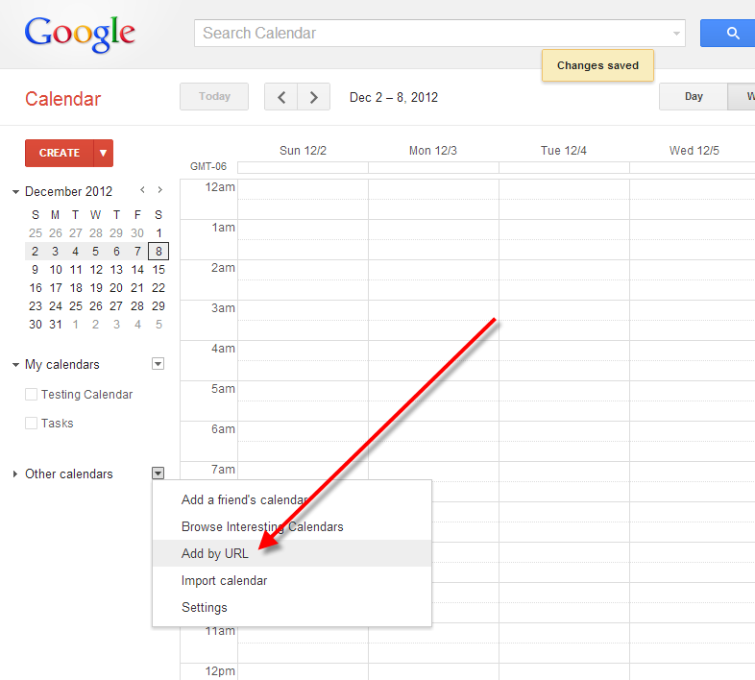The image size is (755, 680).
Task: Click the Today button
Action: (214, 97)
